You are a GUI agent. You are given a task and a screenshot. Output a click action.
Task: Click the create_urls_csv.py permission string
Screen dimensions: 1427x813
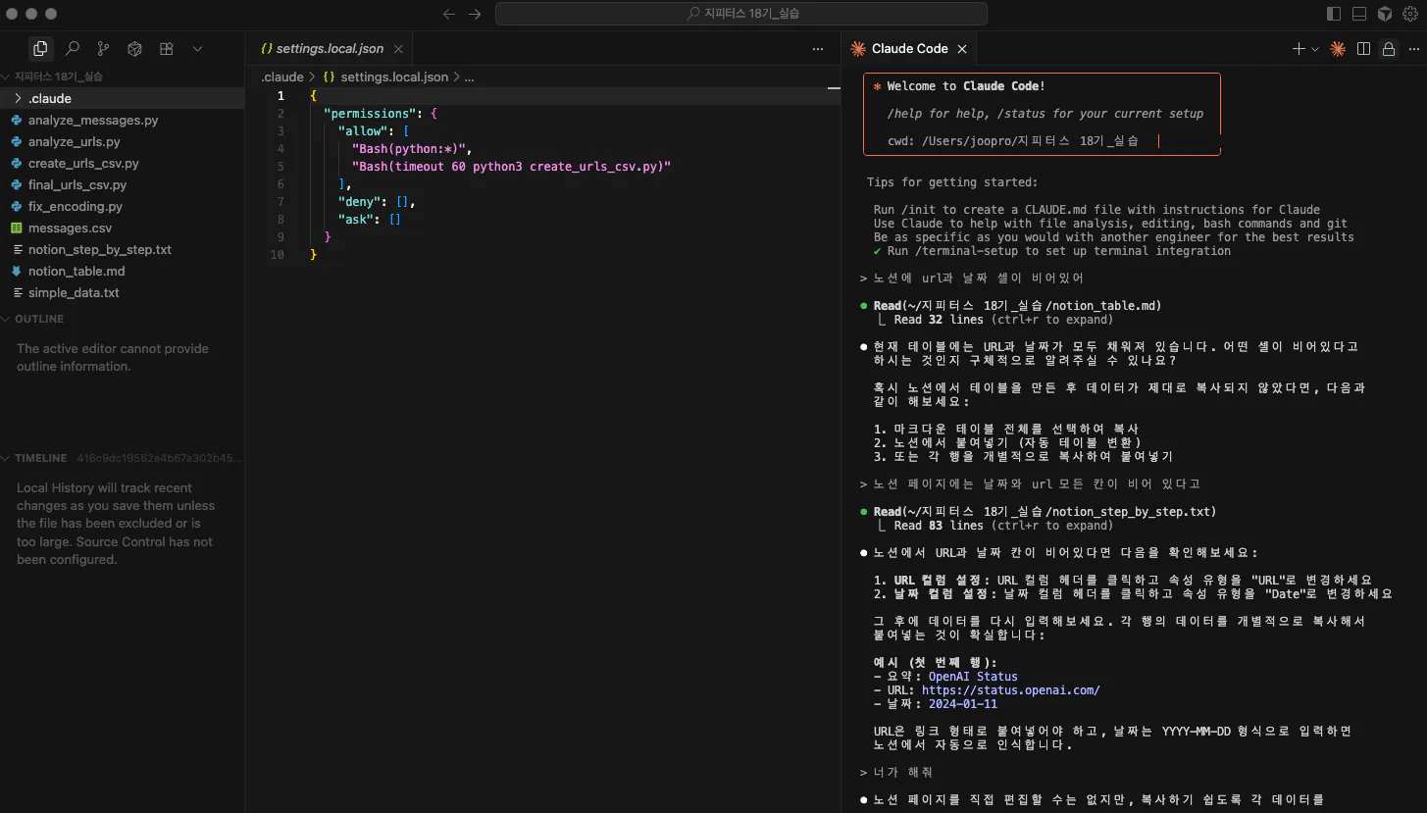[x=511, y=167]
